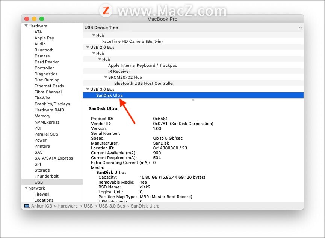Select Diagnostics in the sidebar
Screen dimensions: 325x238
(46, 74)
